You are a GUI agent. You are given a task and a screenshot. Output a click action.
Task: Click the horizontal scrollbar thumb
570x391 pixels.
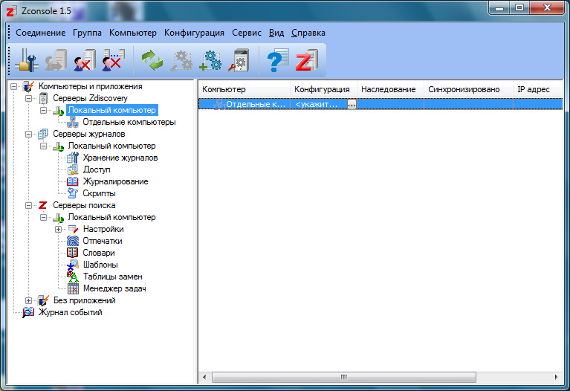[344, 377]
